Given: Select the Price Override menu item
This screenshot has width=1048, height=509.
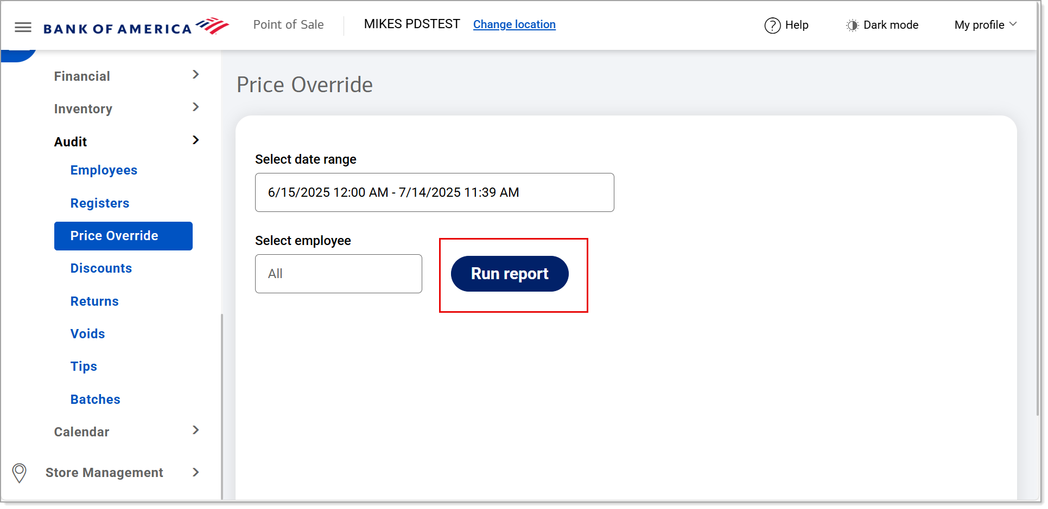Looking at the screenshot, I should tap(123, 236).
